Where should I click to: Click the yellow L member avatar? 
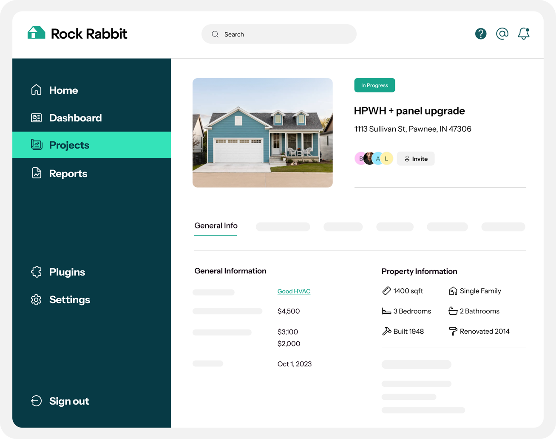pyautogui.click(x=386, y=158)
